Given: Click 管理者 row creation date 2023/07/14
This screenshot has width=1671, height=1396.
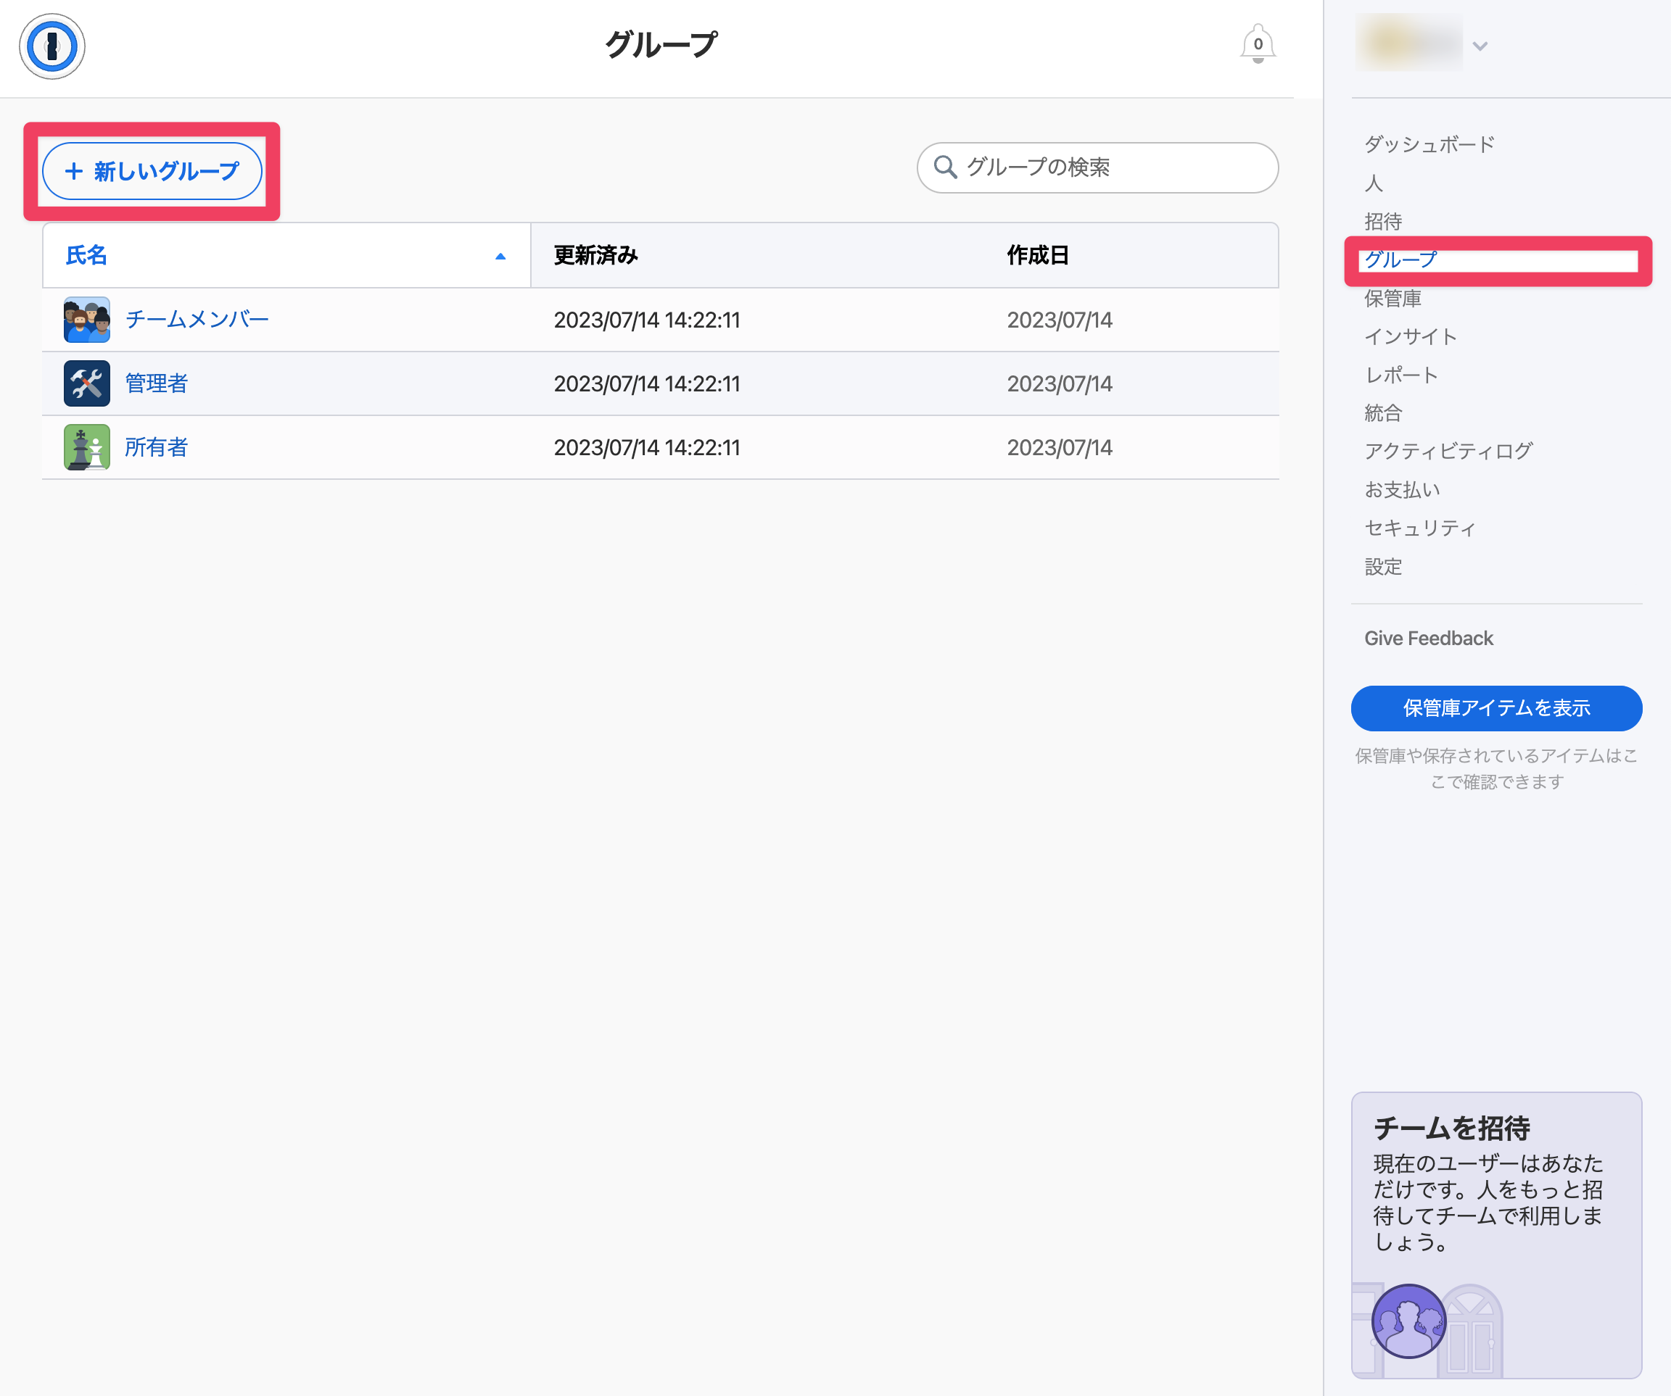Looking at the screenshot, I should point(1060,383).
